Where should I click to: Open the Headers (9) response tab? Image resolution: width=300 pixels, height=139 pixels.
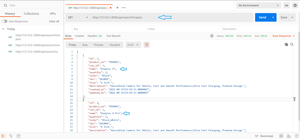(94, 36)
